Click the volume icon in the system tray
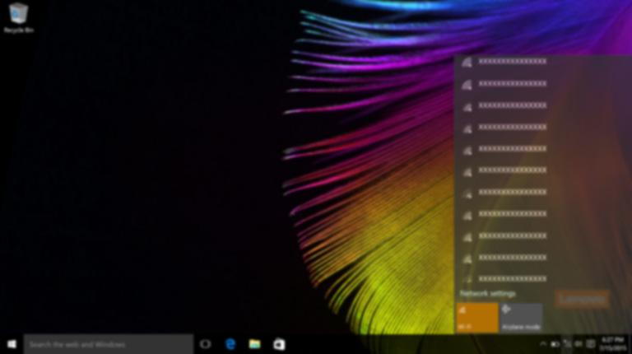 click(579, 344)
